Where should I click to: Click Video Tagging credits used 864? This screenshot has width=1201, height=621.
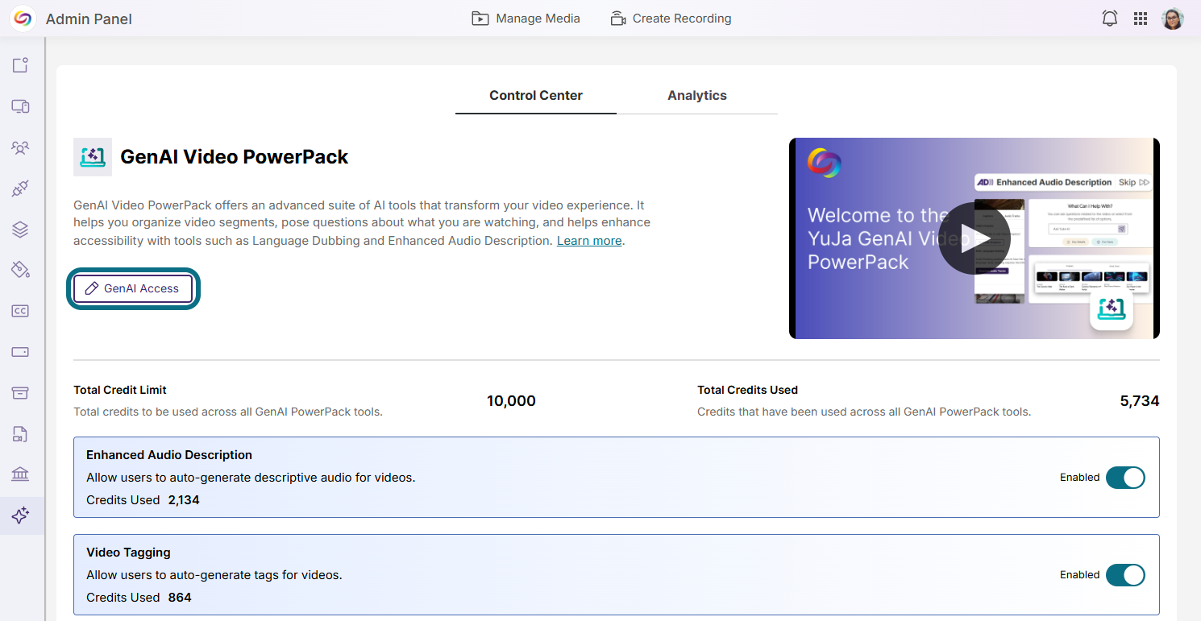click(x=180, y=598)
